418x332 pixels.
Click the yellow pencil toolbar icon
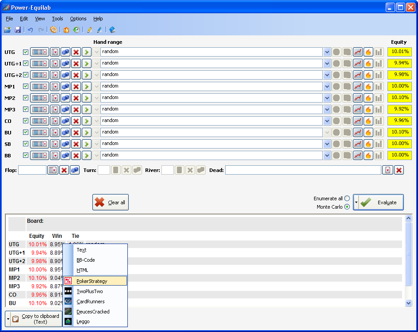coord(89,30)
